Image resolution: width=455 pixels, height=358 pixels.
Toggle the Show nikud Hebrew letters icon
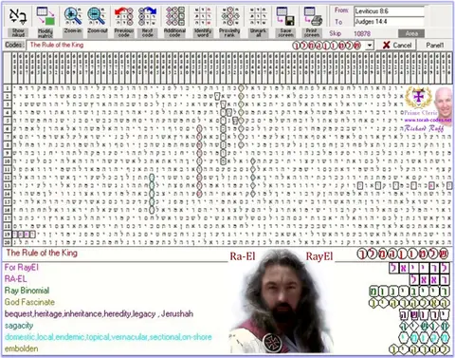click(18, 16)
